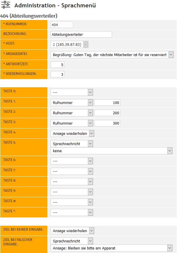Expand the Taste 7 action dropdown
Viewport: 177px width, 253px height.
(x=72, y=171)
